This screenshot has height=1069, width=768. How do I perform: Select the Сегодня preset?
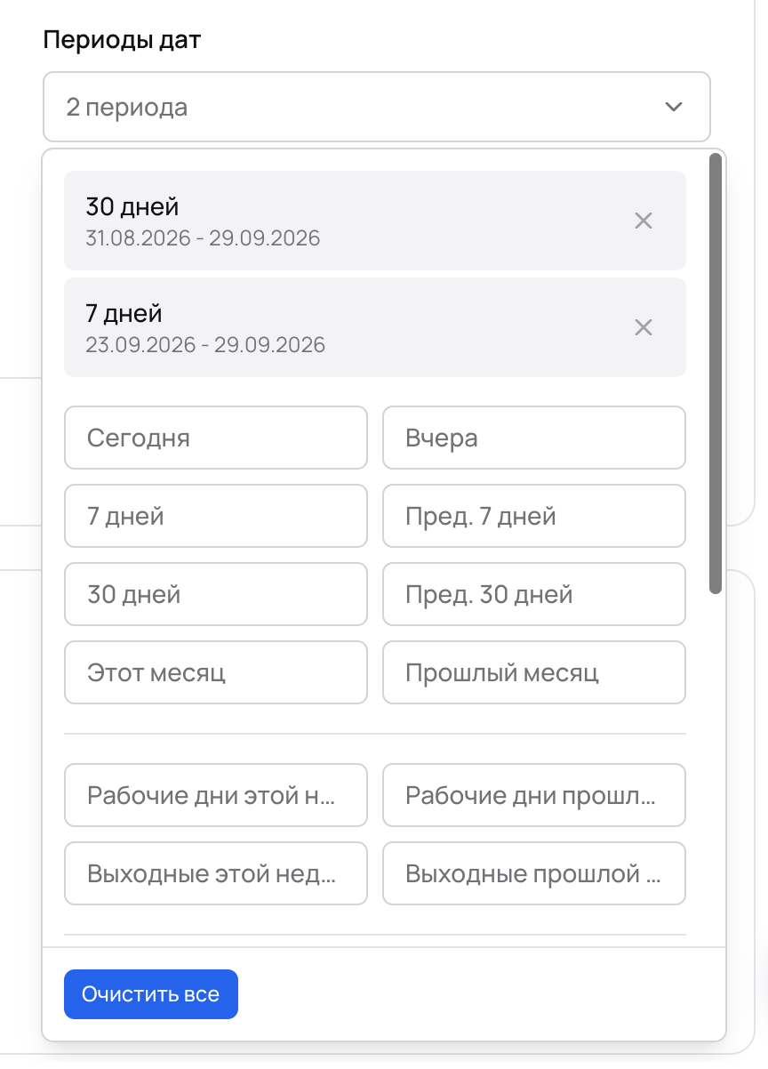pos(216,438)
